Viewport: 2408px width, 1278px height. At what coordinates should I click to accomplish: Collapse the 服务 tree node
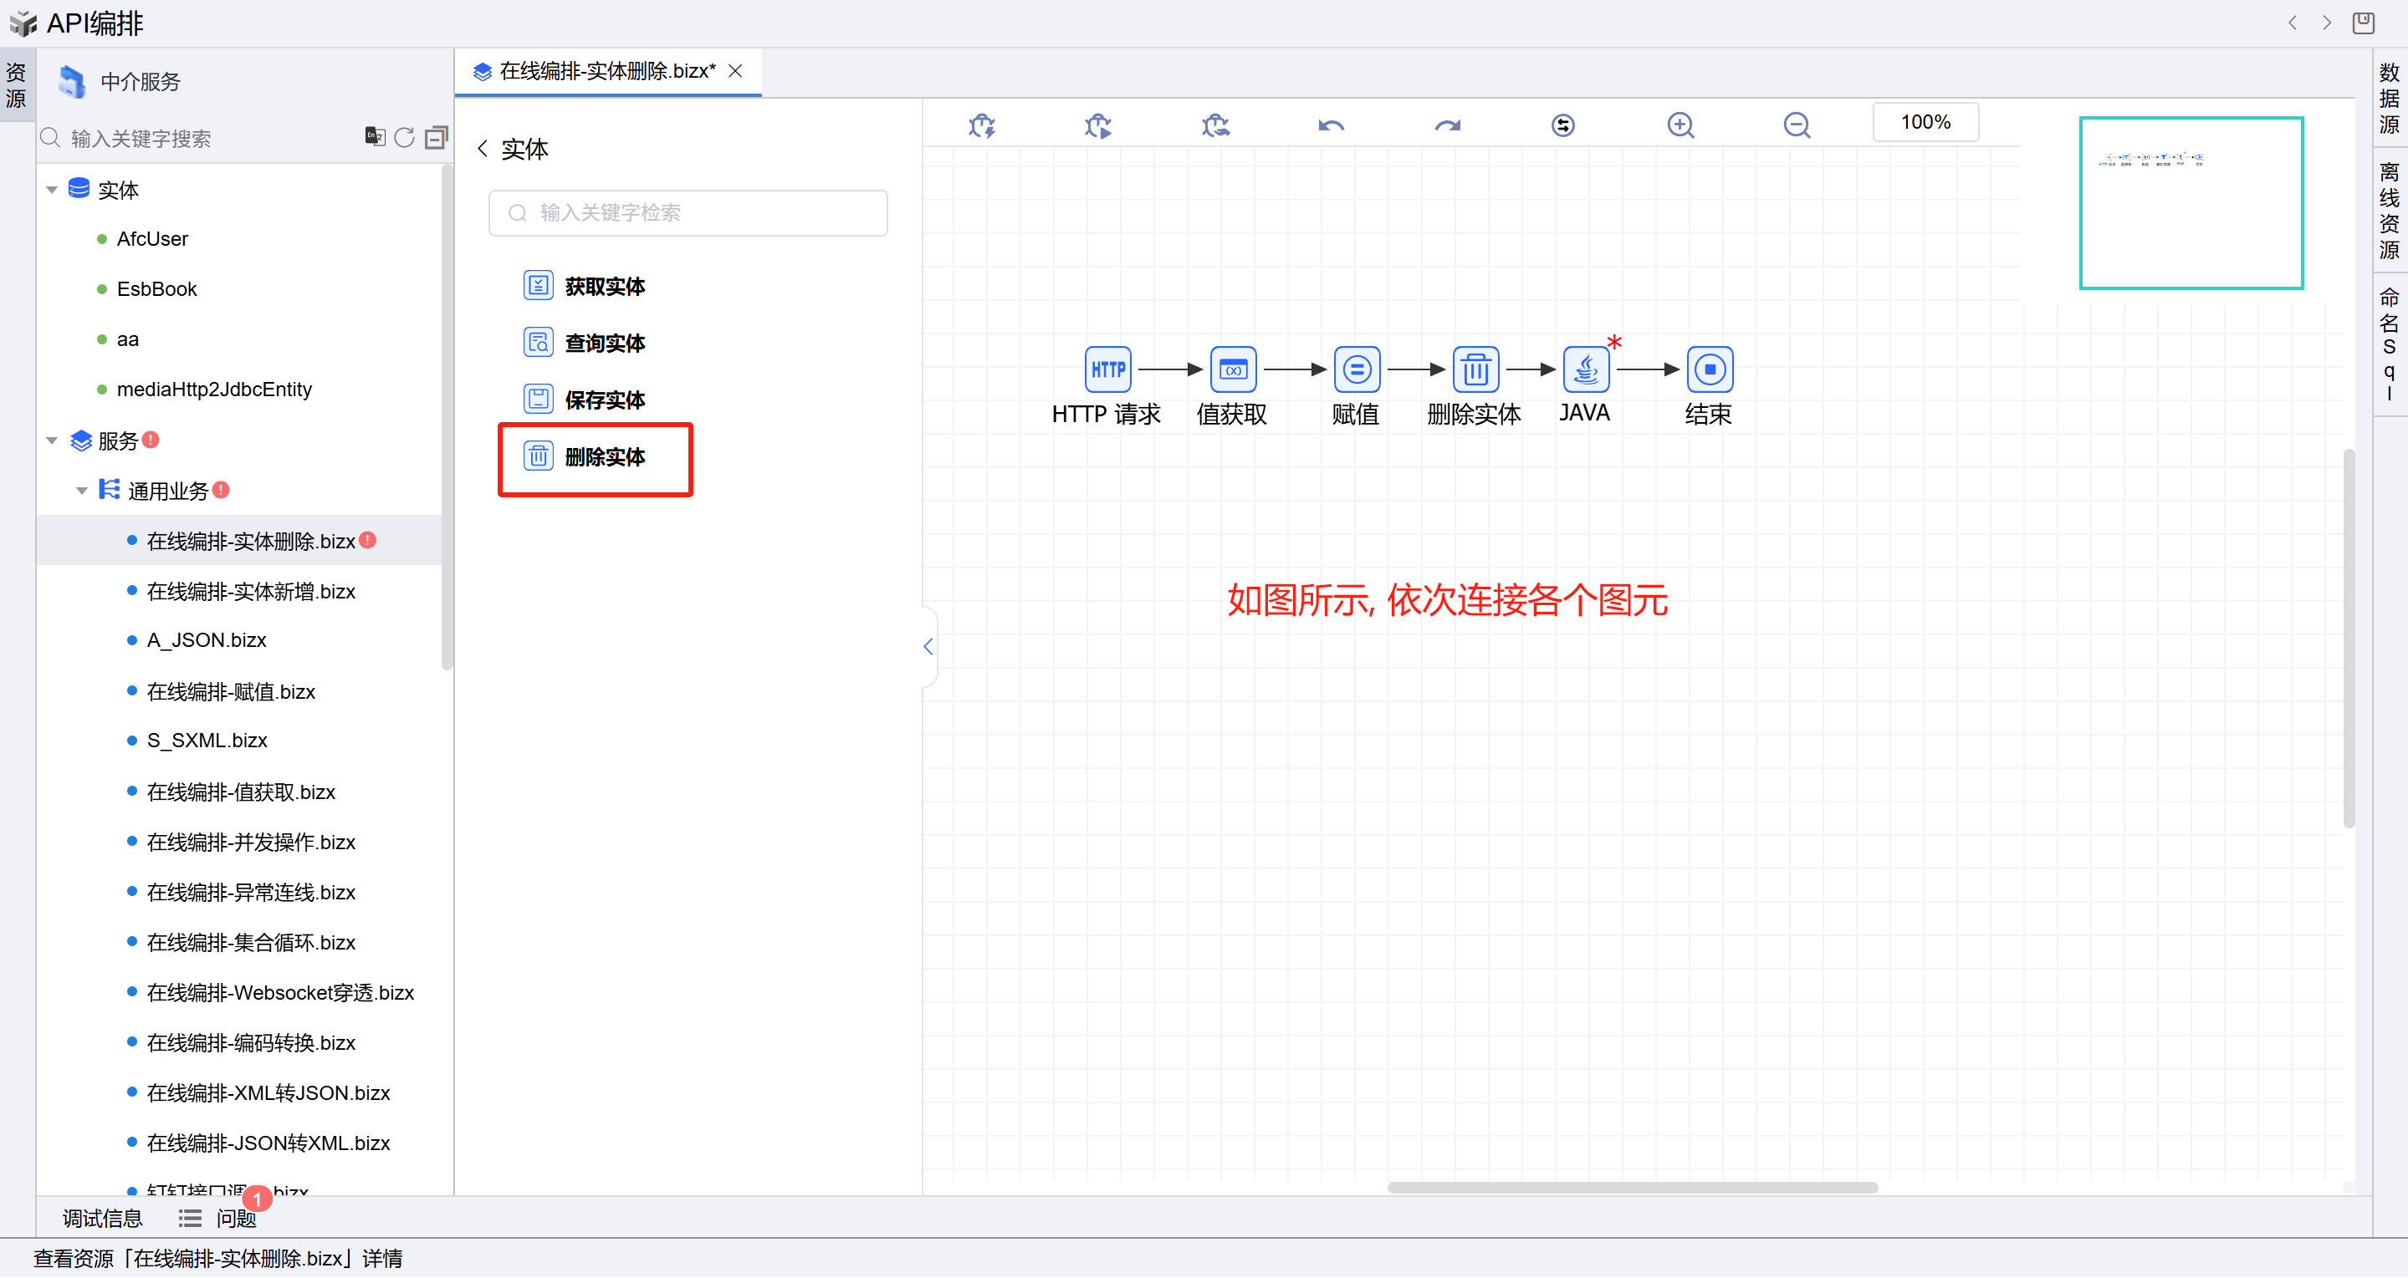click(53, 440)
